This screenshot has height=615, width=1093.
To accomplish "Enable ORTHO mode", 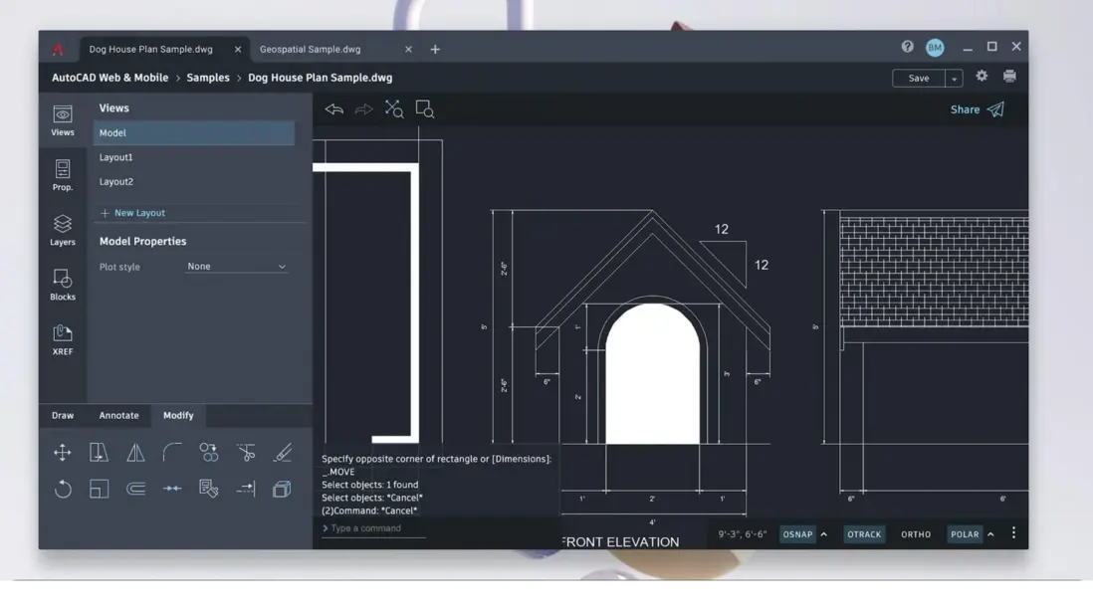I will point(916,534).
